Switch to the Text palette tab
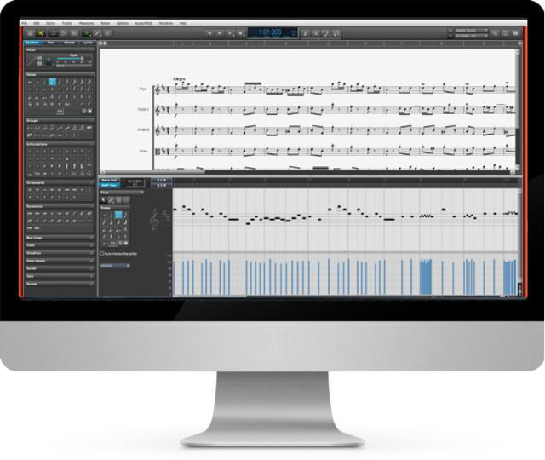This screenshot has width=545, height=460. tap(52, 42)
